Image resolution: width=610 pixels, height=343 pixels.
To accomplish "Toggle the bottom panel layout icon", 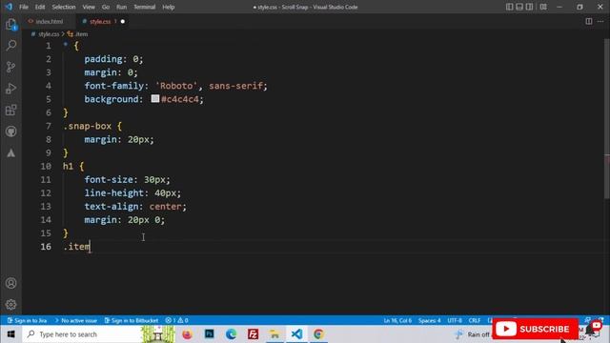I will (519, 7).
